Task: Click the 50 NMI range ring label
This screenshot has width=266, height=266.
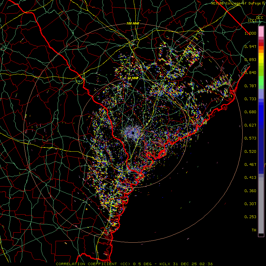Action: pos(133,78)
